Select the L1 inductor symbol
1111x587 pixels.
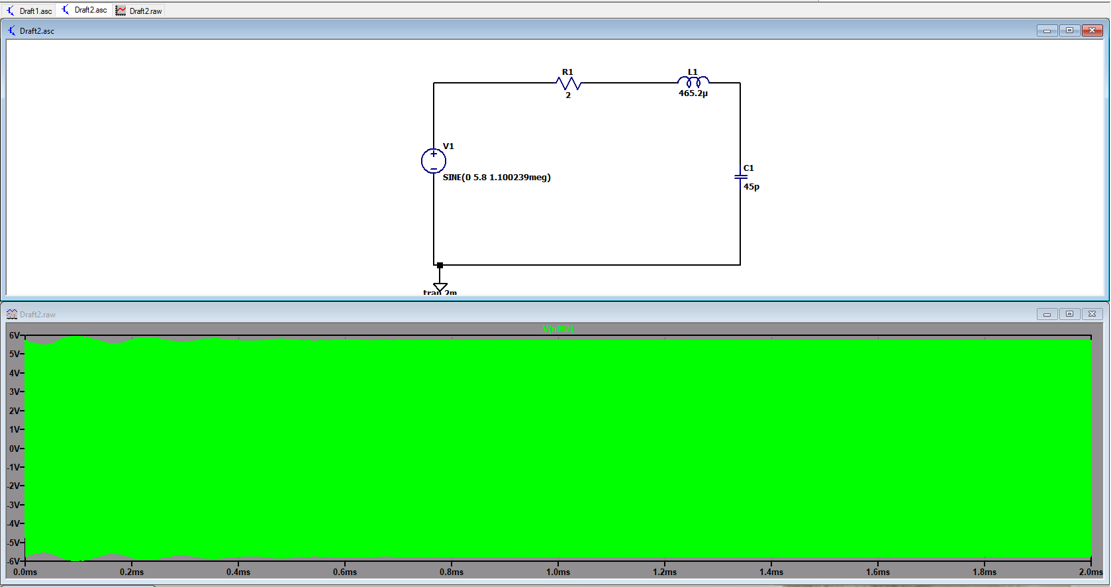coord(693,82)
